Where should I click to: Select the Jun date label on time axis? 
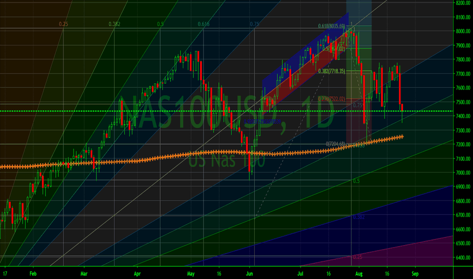click(249, 274)
